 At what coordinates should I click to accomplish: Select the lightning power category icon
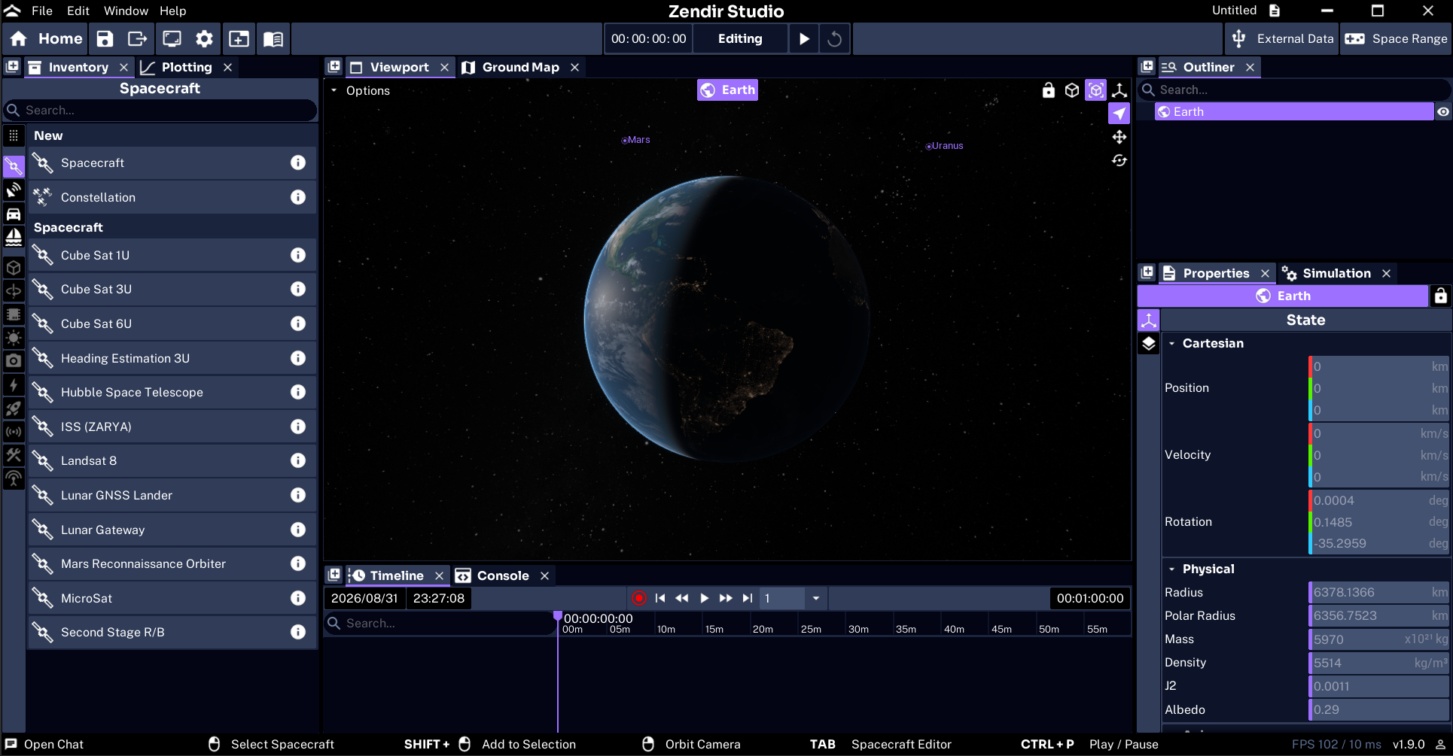pyautogui.click(x=14, y=385)
